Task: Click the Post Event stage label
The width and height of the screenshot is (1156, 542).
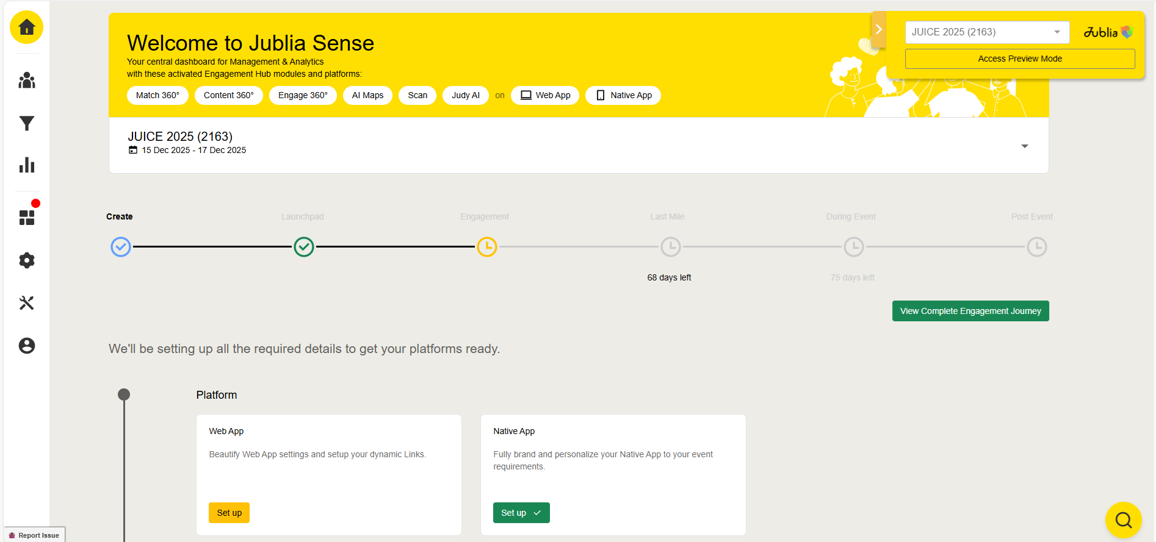Action: 1032,216
